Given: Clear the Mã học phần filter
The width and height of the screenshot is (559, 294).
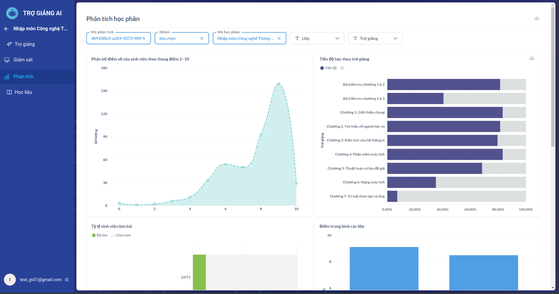Looking at the screenshot, I should (279, 38).
